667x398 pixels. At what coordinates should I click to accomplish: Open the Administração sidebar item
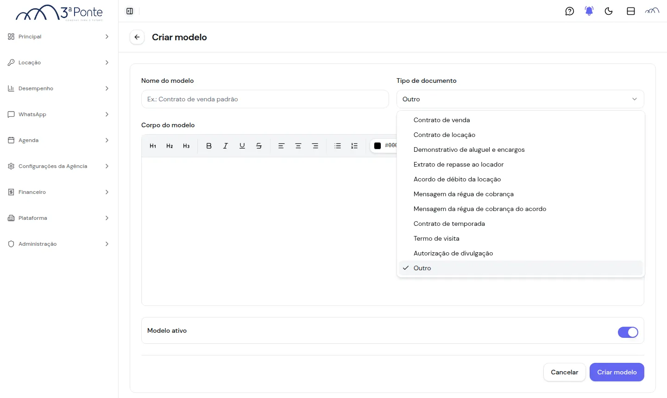click(59, 244)
